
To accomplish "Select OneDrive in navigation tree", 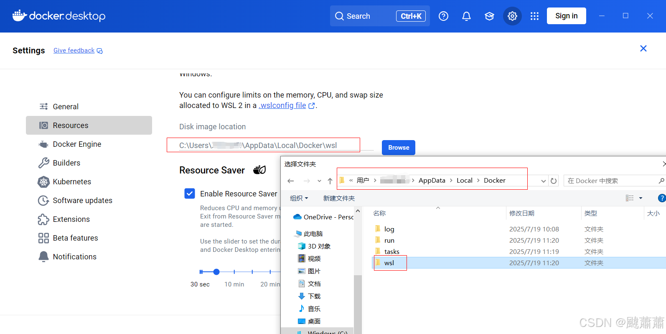I will click(x=323, y=217).
